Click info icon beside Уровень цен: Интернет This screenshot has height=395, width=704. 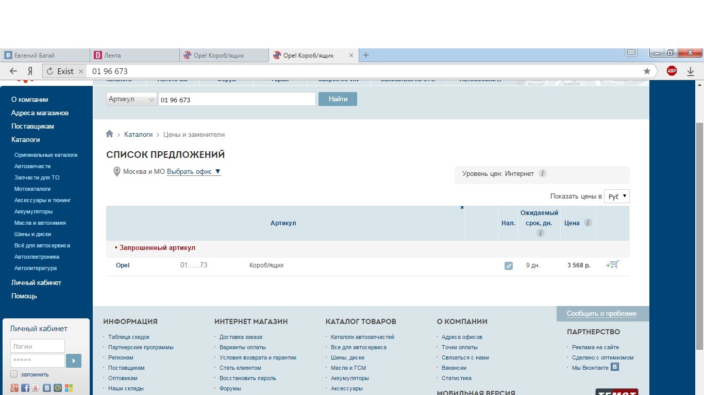tap(542, 173)
